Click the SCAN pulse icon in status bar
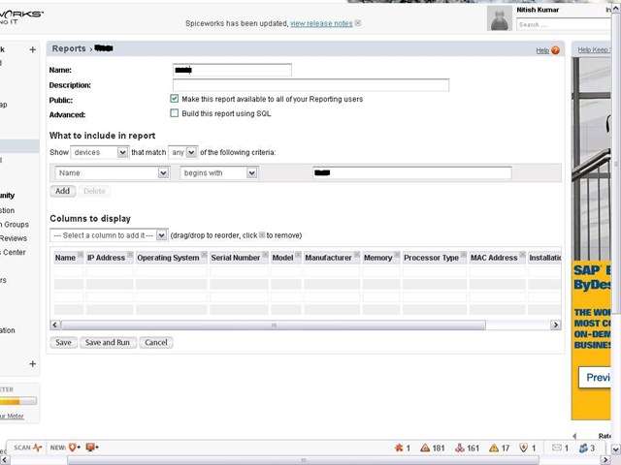The width and height of the screenshot is (621, 465). click(37, 449)
